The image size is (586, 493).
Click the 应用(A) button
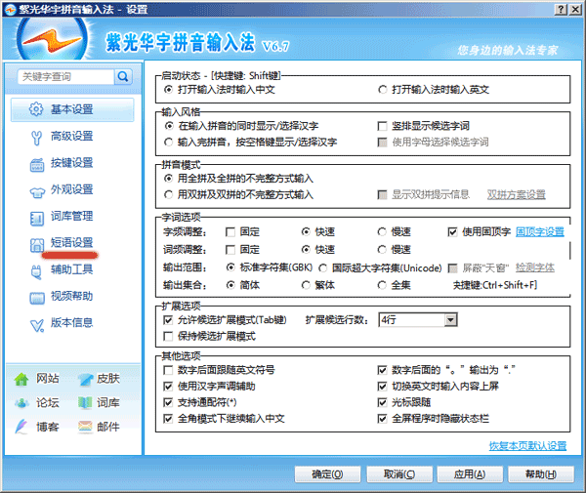coord(470,474)
